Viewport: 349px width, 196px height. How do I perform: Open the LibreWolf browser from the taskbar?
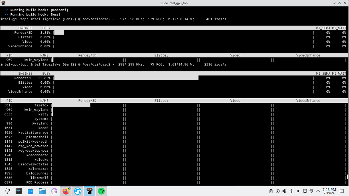[78, 191]
